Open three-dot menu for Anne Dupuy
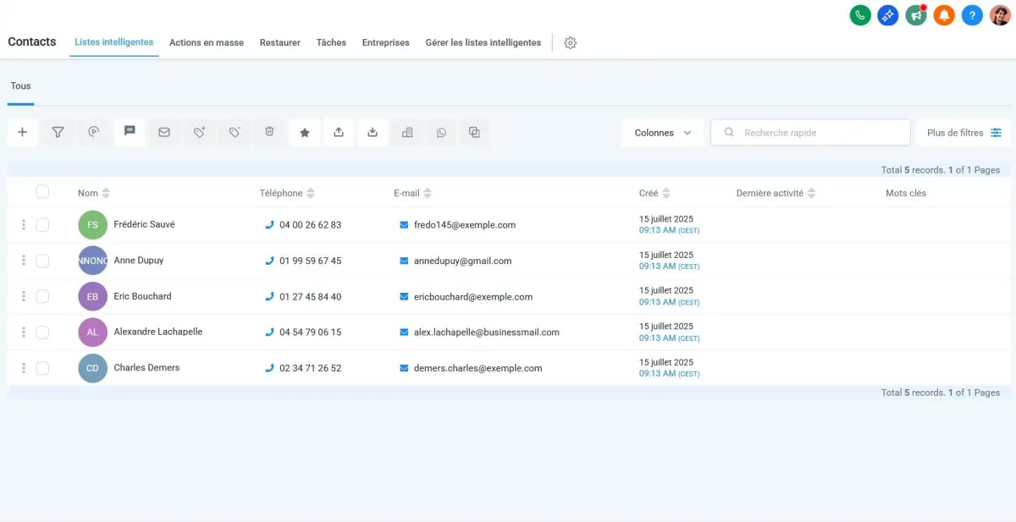Viewport: 1016px width, 522px height. [x=24, y=261]
